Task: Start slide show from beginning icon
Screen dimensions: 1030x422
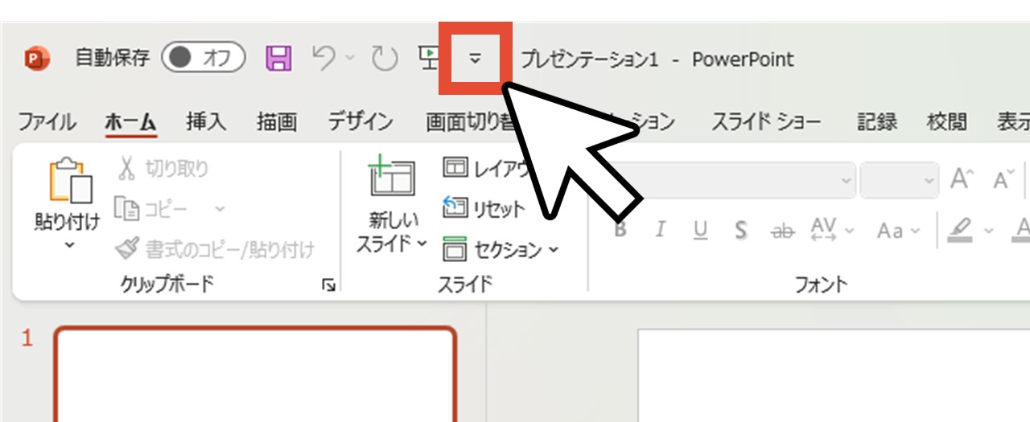Action: point(428,57)
